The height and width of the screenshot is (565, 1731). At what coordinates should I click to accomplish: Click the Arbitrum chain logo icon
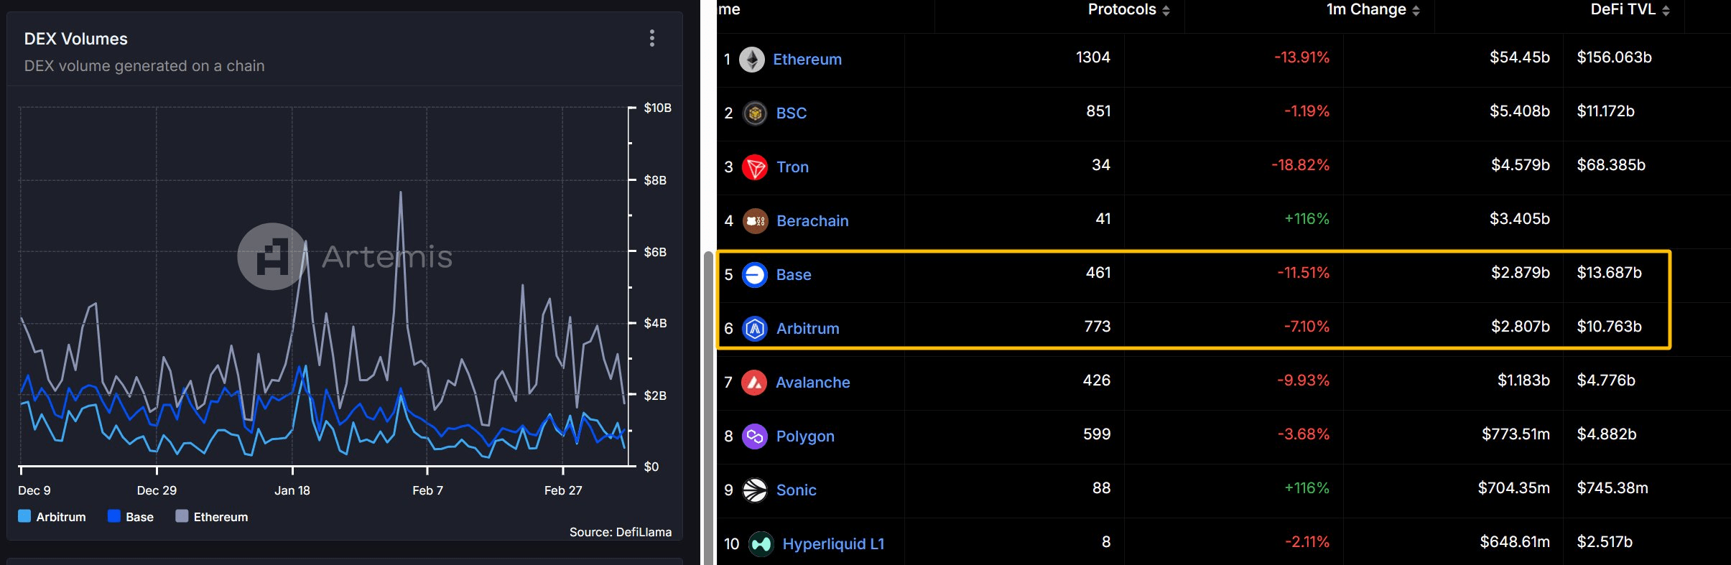[754, 329]
